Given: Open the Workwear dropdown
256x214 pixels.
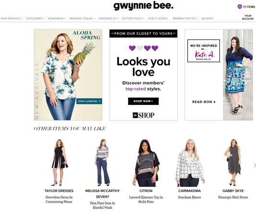Looking at the screenshot, I should coord(57,18).
